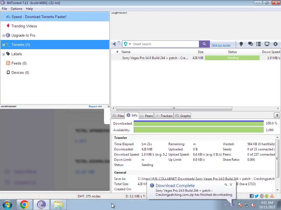Click the Download Complete notification title
Image resolution: width=281 pixels, height=210 pixels.
[x=175, y=186]
